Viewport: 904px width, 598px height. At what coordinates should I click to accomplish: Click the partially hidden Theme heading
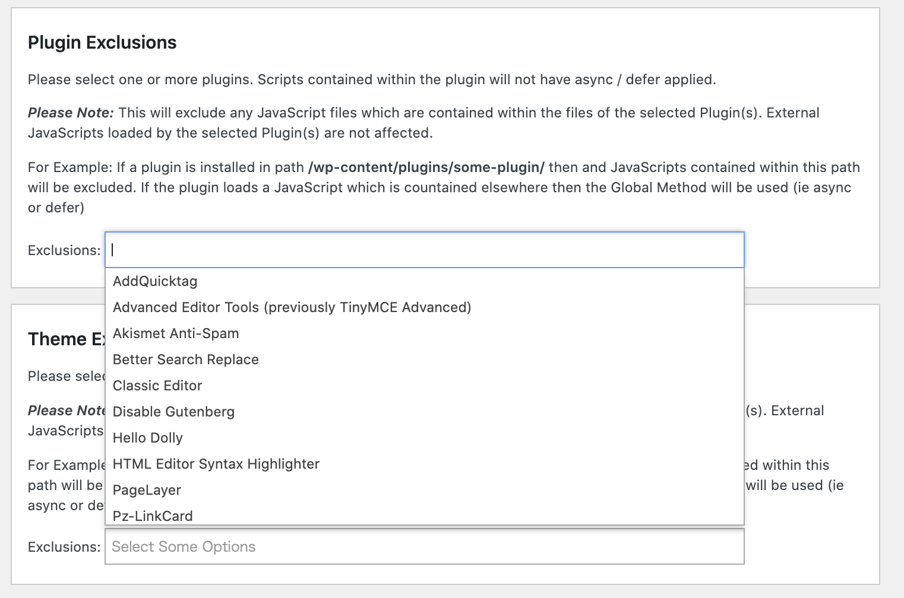tap(65, 339)
